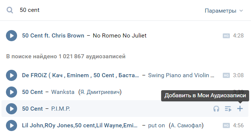This screenshot has height=134, width=251.
Task: Open the De FROiZ artist link
Action: (80, 75)
